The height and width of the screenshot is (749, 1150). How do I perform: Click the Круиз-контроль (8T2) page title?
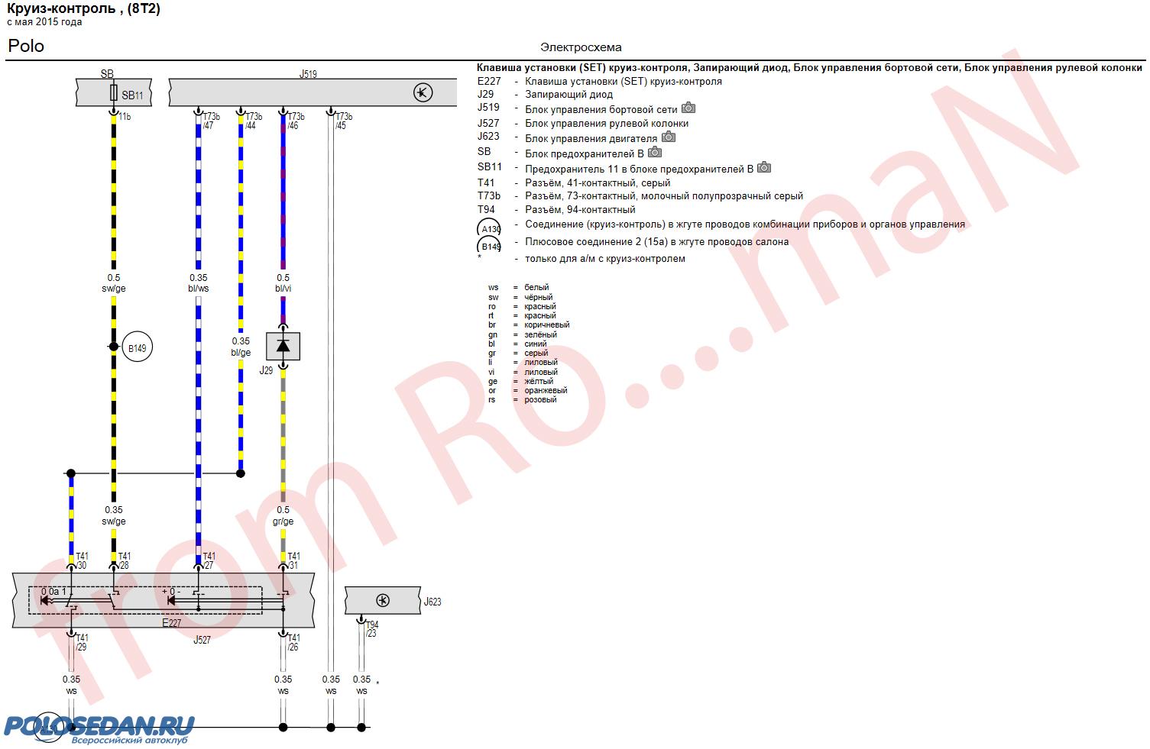click(x=84, y=9)
